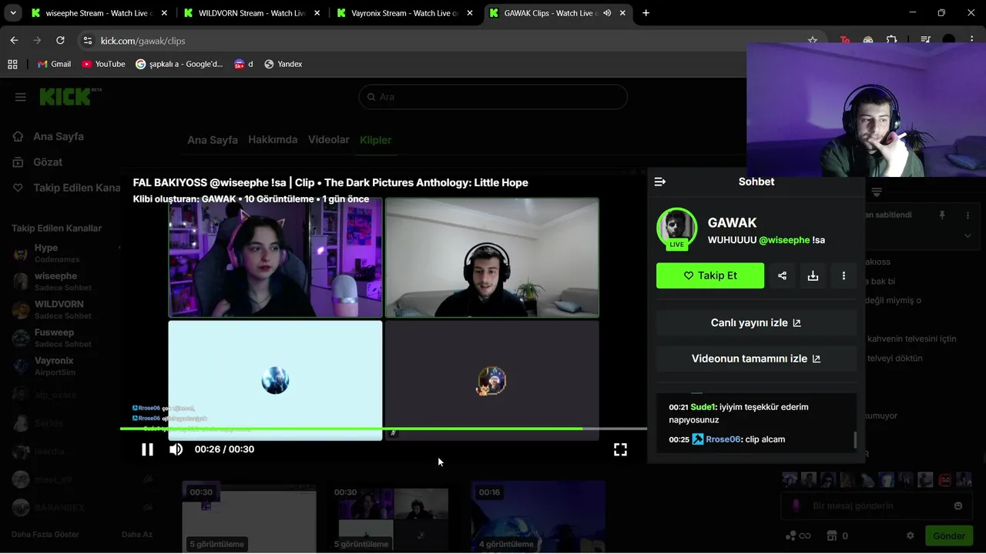Reload the current page

coord(60,41)
